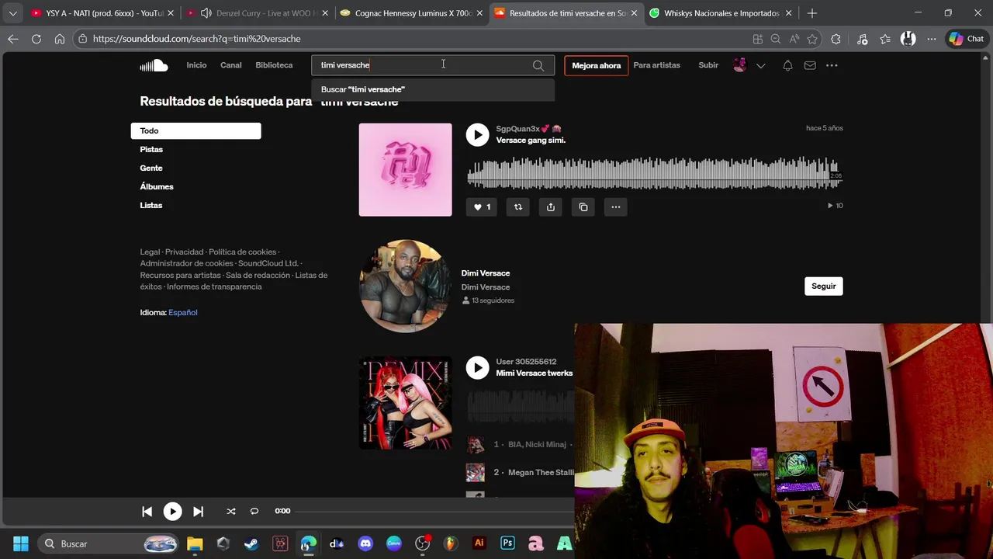Click the player bar progress timeline

pos(434,511)
